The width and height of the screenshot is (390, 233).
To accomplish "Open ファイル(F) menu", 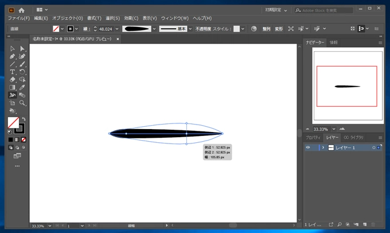I will tap(19, 18).
